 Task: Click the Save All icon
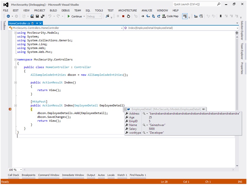coord(43,16)
